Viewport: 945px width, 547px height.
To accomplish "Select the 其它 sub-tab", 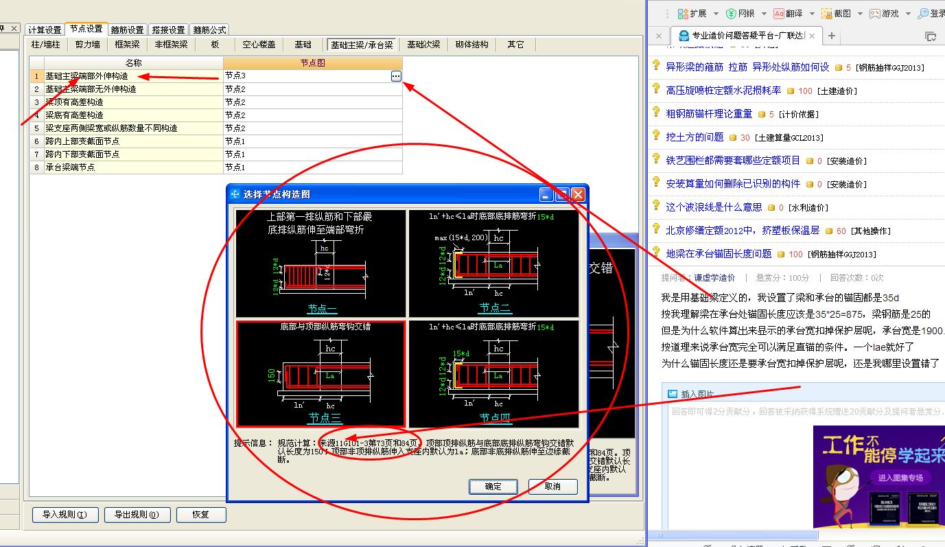I will (516, 45).
